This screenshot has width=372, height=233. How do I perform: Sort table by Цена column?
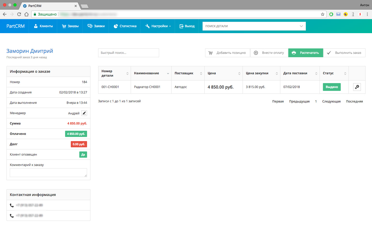[223, 73]
